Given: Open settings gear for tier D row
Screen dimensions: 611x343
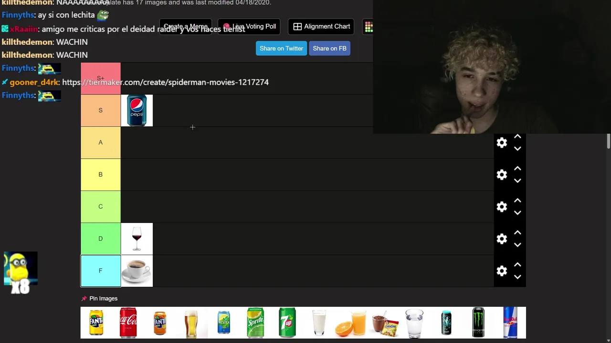Looking at the screenshot, I should point(502,239).
